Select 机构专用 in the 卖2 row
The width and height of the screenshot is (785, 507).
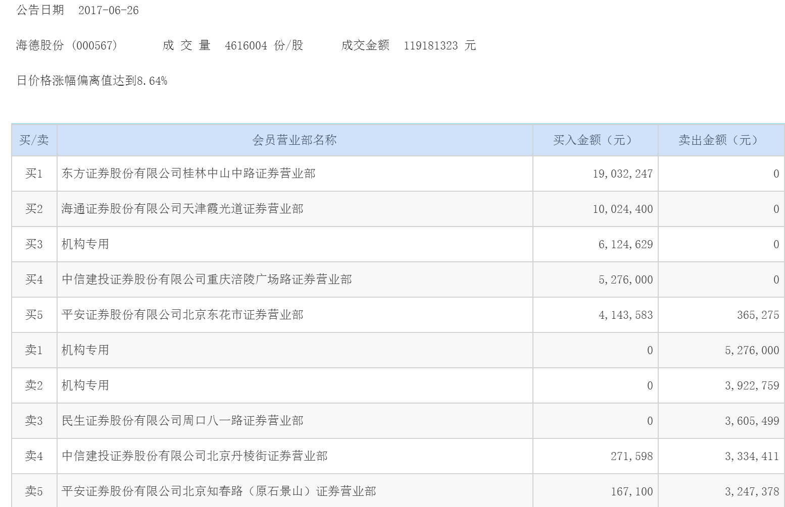85,385
